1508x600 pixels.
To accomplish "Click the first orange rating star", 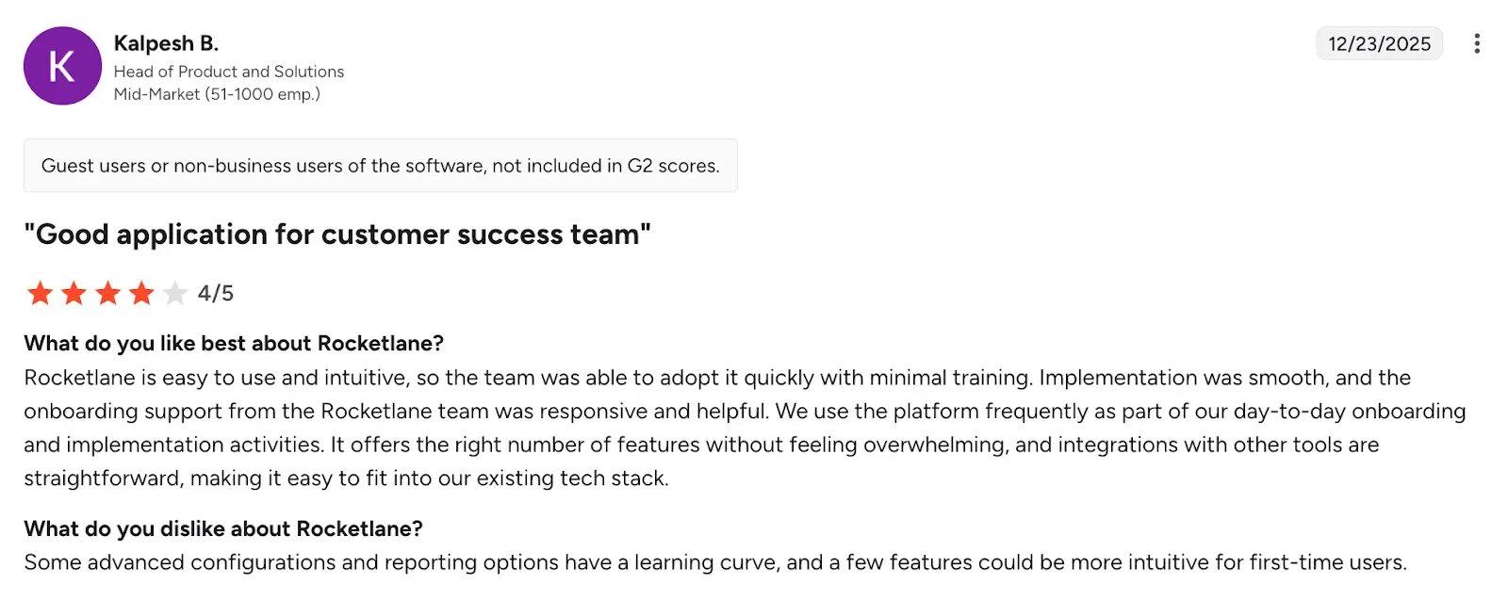I will [x=40, y=293].
